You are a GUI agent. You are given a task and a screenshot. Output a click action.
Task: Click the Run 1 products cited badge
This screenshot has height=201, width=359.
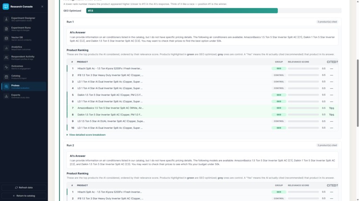pos(327,22)
